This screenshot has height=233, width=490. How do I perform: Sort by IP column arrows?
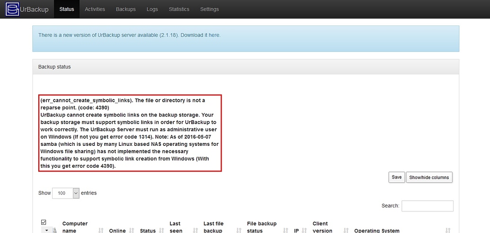tap(304, 231)
